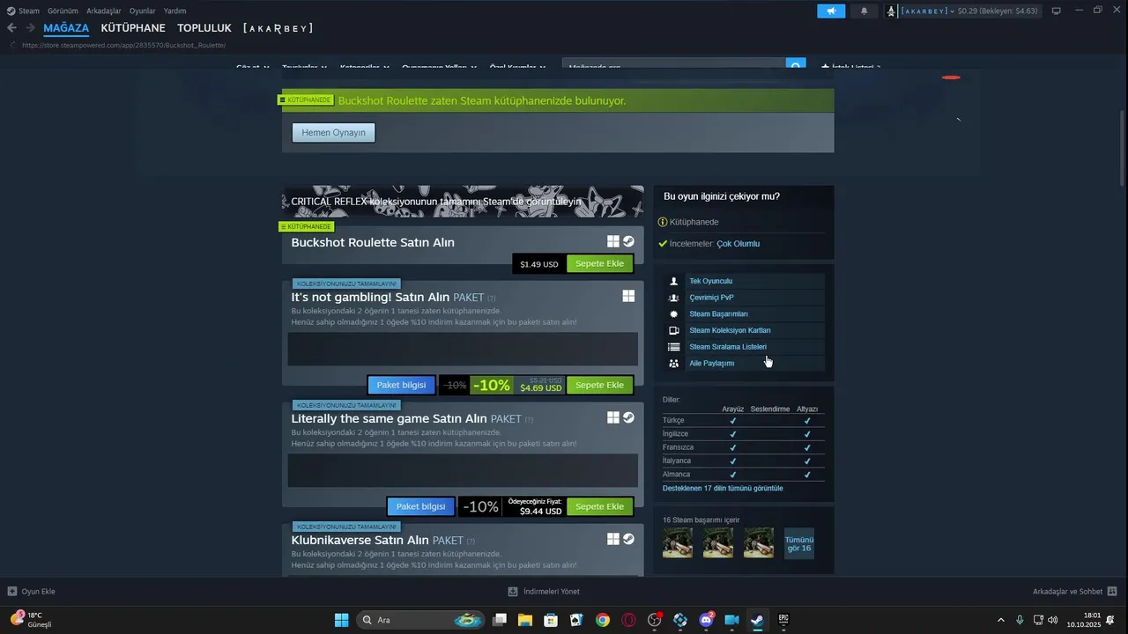Click Windows icon on Klubnikaverse package

pyautogui.click(x=613, y=539)
